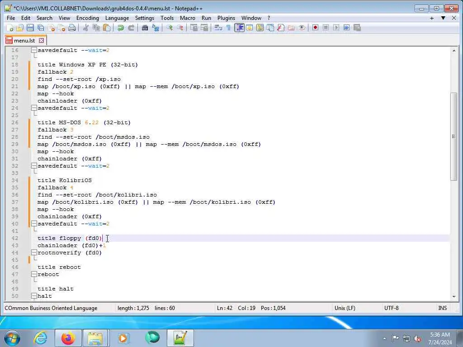Click the Unix (LF) status bar entry
Image resolution: width=463 pixels, height=347 pixels.
[345, 308]
